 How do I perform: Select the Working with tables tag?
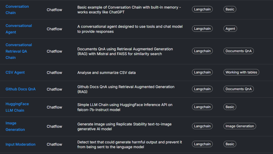coord(241,72)
